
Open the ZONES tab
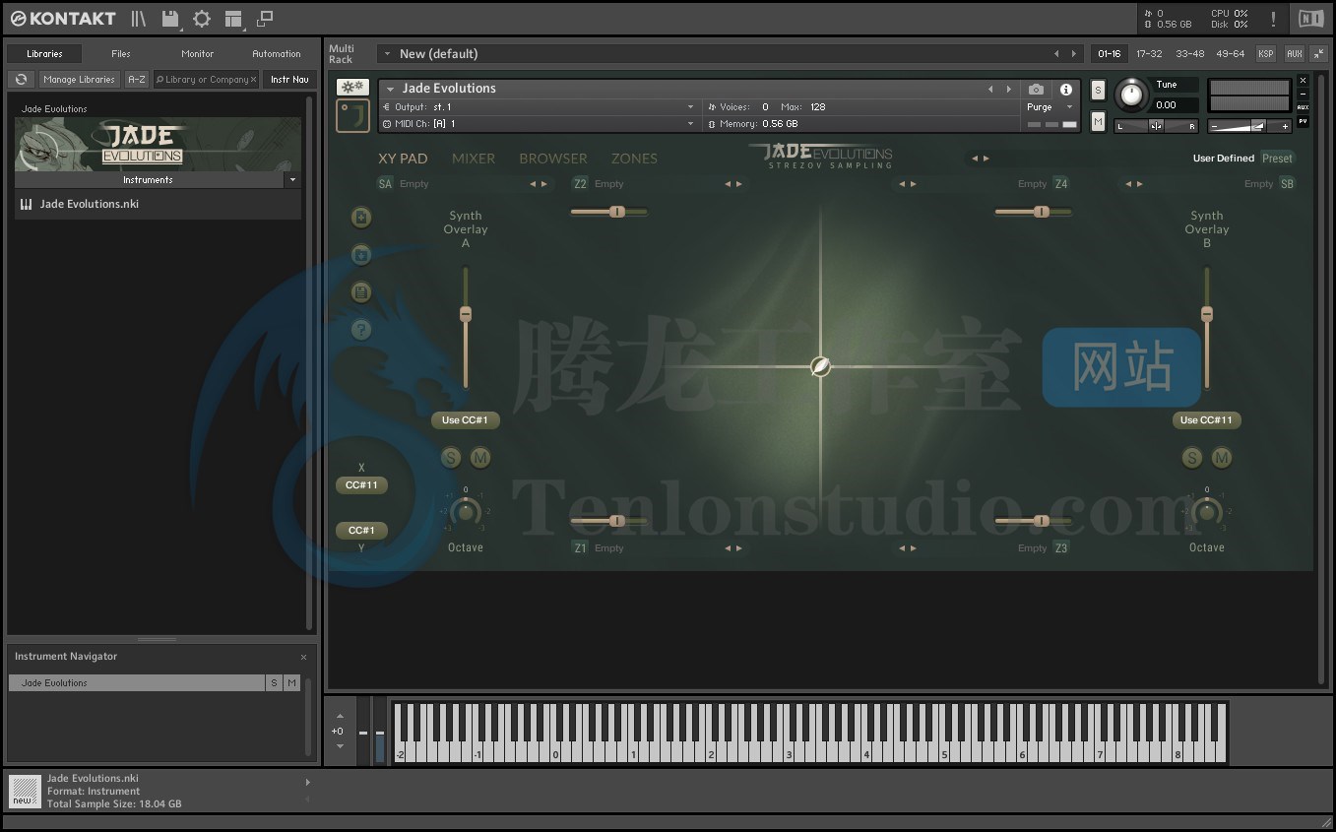tap(634, 159)
